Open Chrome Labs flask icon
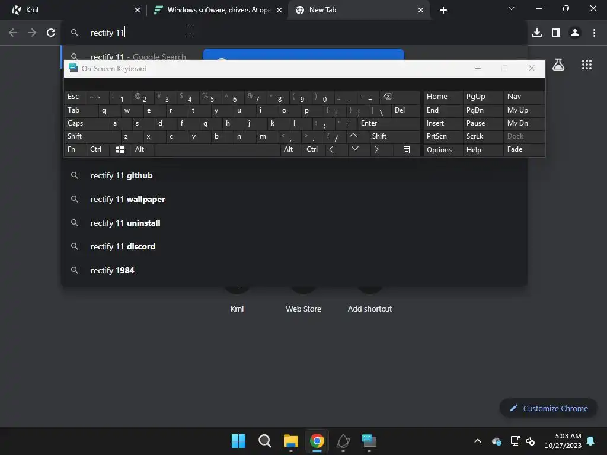607x455 pixels. pyautogui.click(x=558, y=65)
